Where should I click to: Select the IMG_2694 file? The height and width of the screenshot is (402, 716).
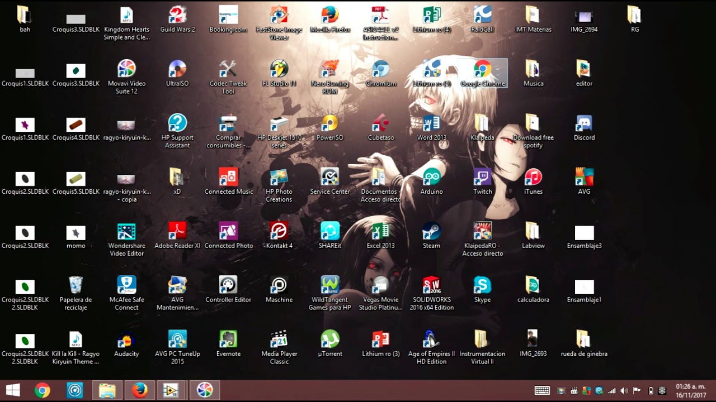(x=584, y=20)
